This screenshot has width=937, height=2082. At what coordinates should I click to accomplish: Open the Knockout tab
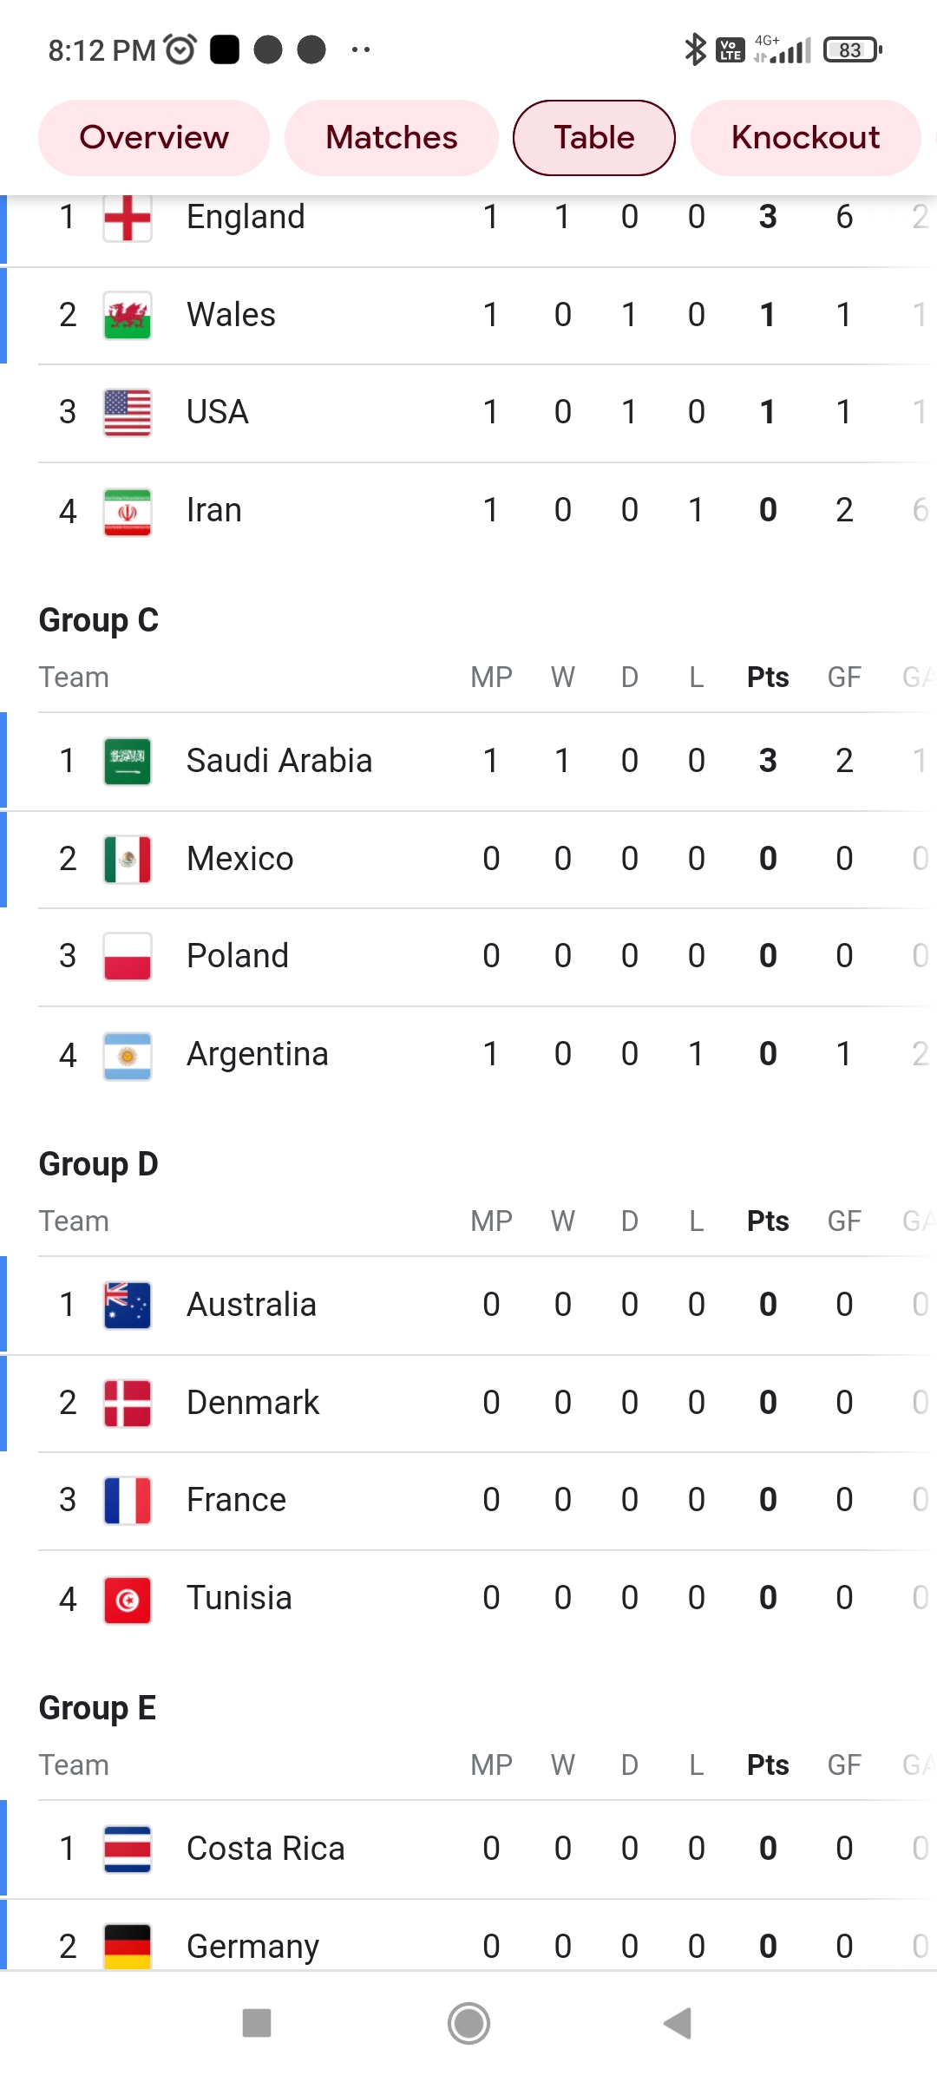point(805,138)
